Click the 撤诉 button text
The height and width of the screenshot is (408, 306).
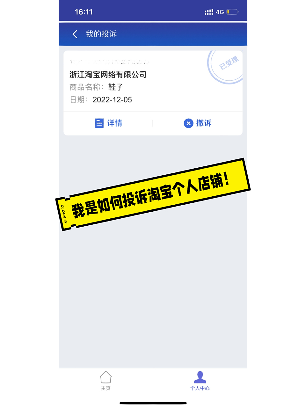click(204, 123)
